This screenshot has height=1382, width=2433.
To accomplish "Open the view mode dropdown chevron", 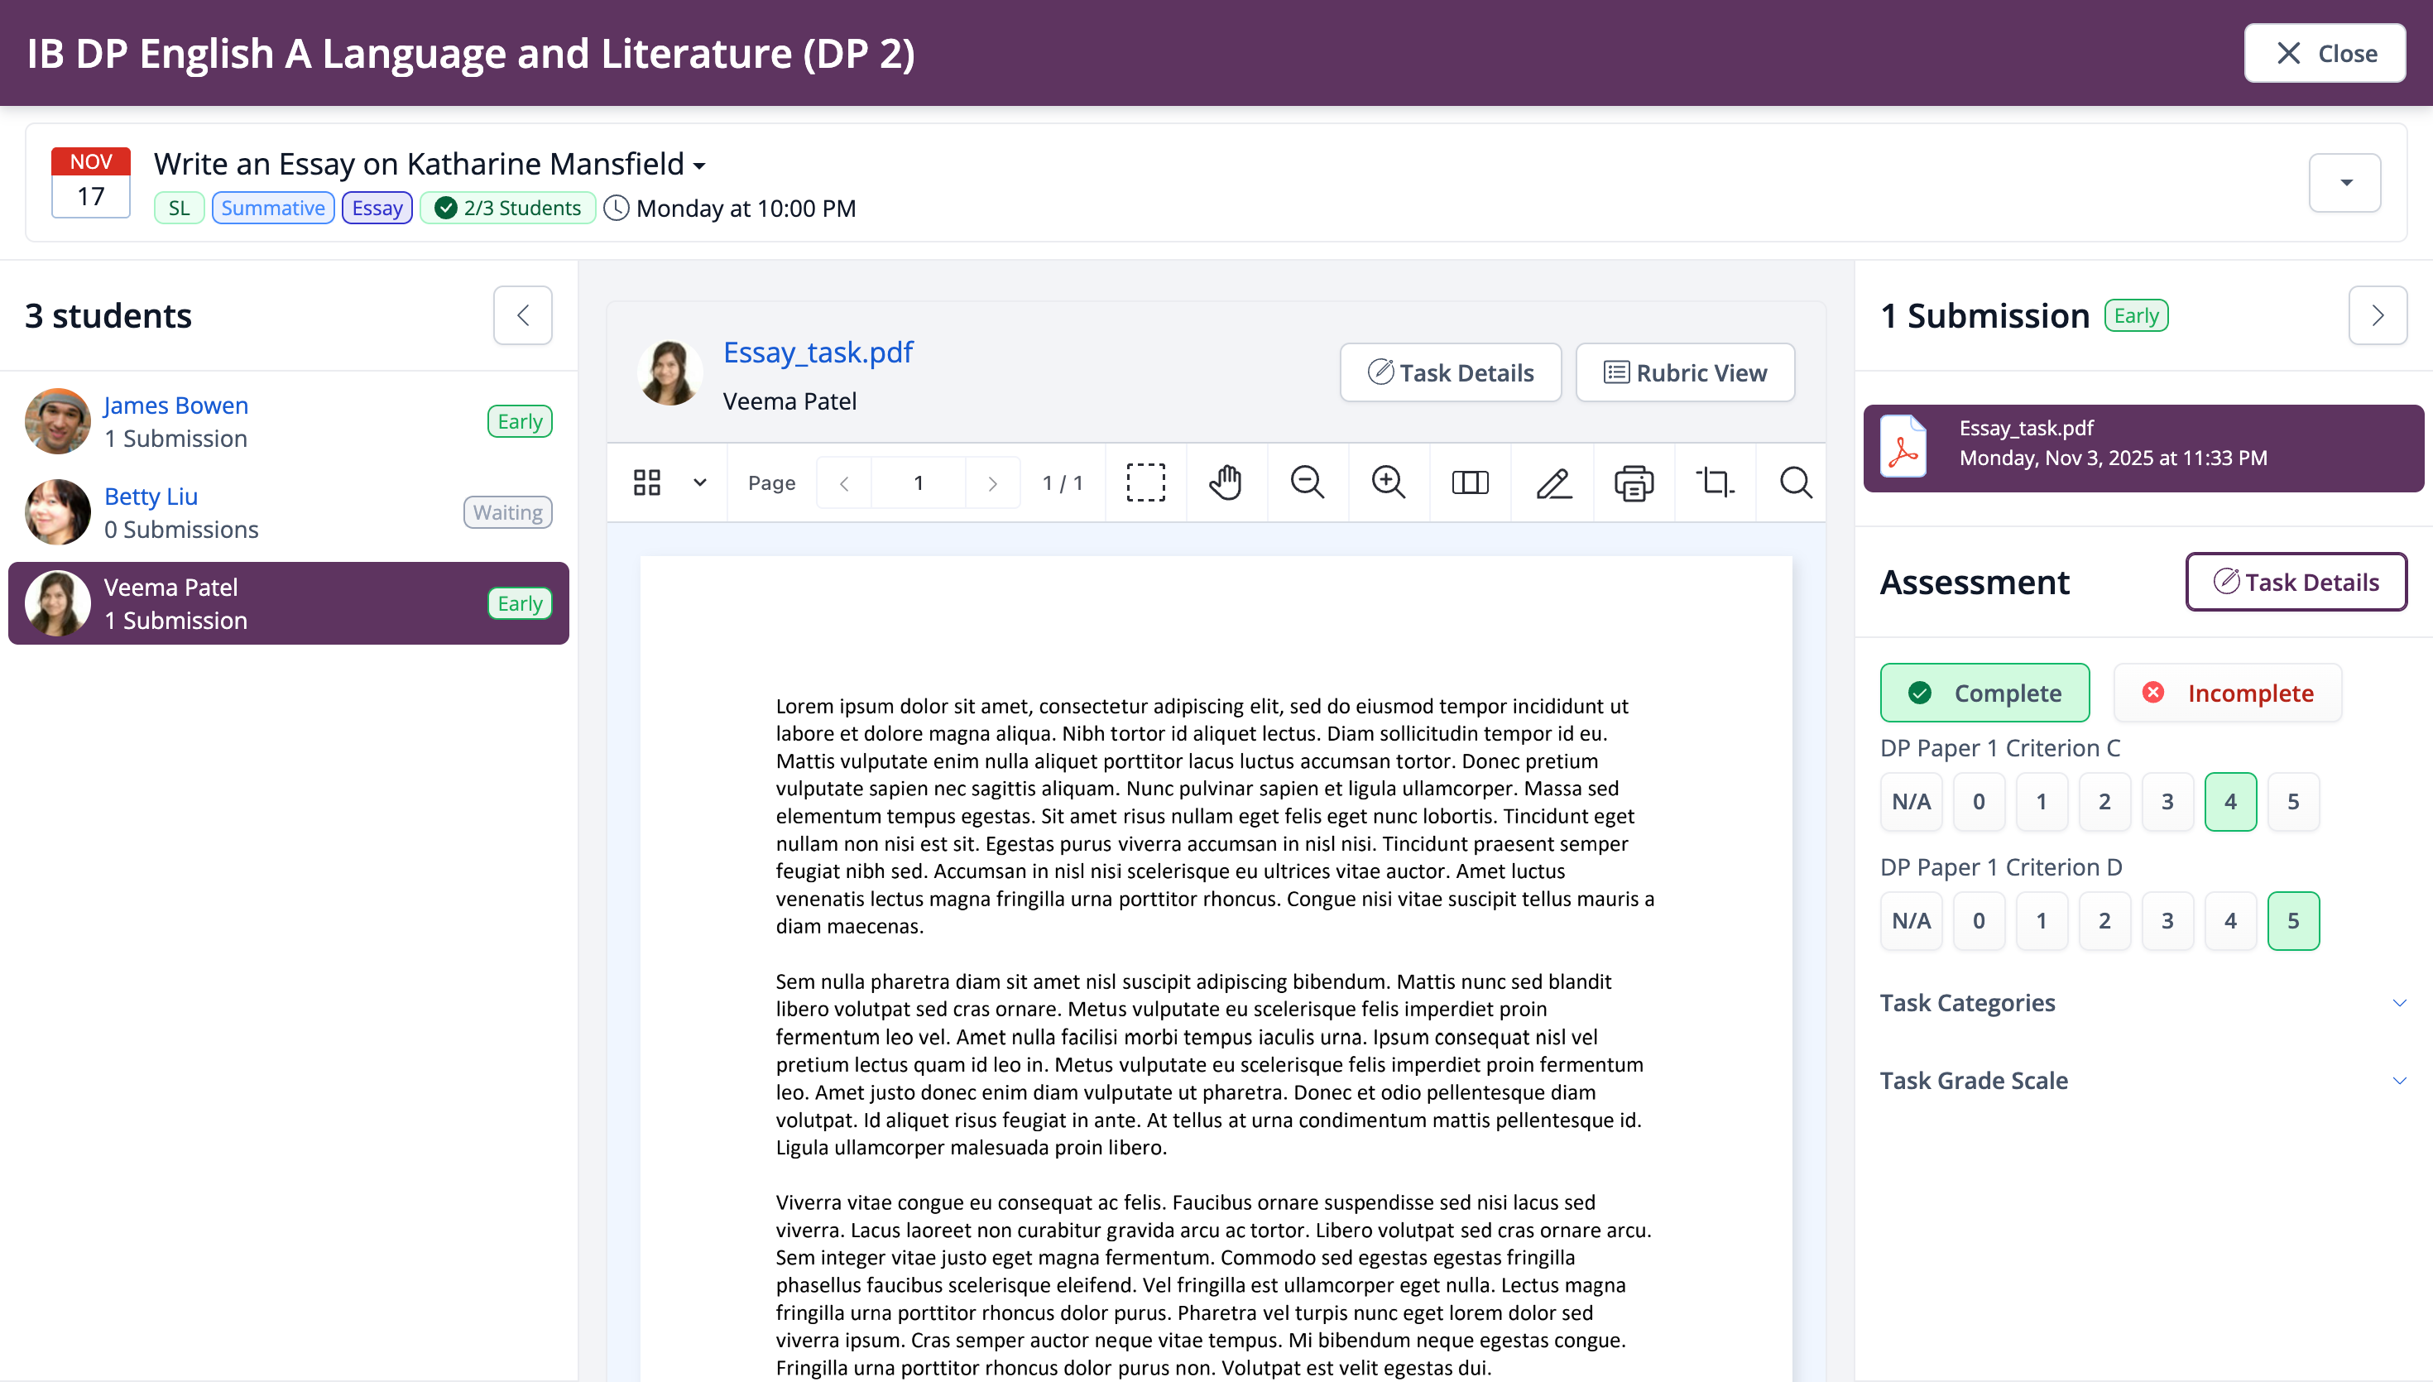I will [x=699, y=482].
